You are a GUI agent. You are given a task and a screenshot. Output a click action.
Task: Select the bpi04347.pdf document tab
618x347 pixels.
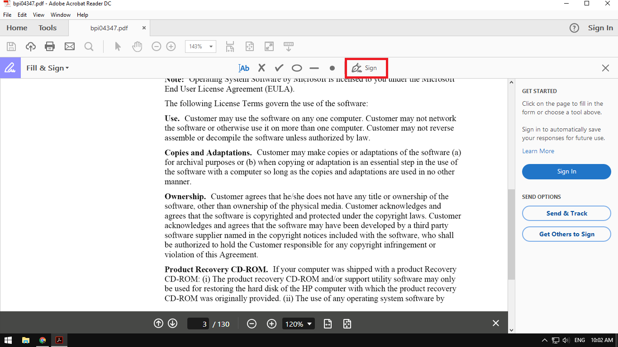tap(109, 28)
